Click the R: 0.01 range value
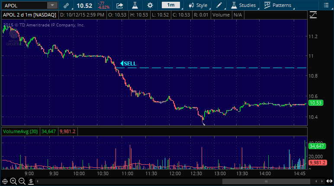Viewport: 334px width, 186px height. coord(201,15)
